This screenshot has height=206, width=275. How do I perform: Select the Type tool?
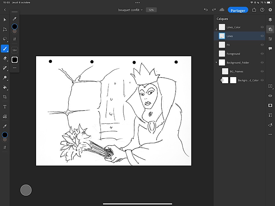(x=5, y=107)
